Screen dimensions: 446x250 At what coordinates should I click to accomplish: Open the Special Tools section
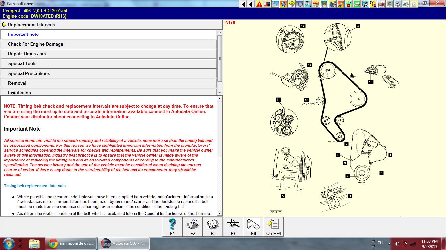pyautogui.click(x=109, y=64)
